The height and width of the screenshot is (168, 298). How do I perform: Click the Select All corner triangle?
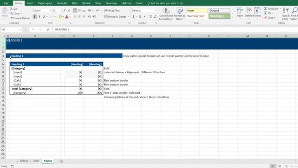[4, 36]
